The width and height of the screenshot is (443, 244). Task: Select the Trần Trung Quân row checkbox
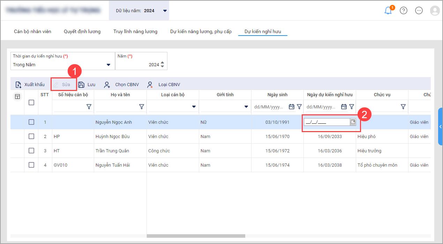tap(31, 151)
